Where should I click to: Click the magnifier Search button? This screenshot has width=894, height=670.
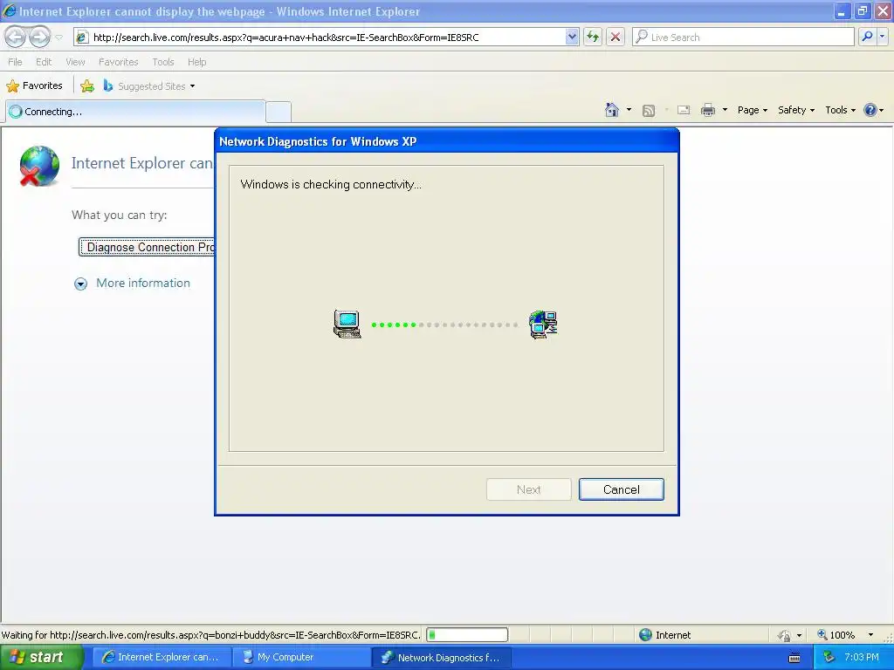coord(867,37)
